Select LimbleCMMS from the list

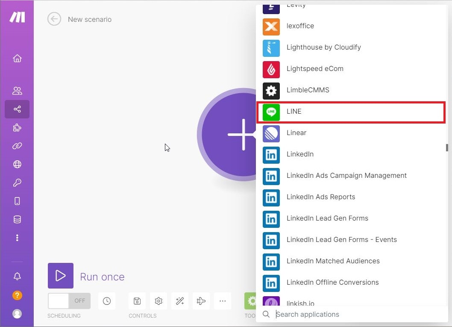point(351,90)
